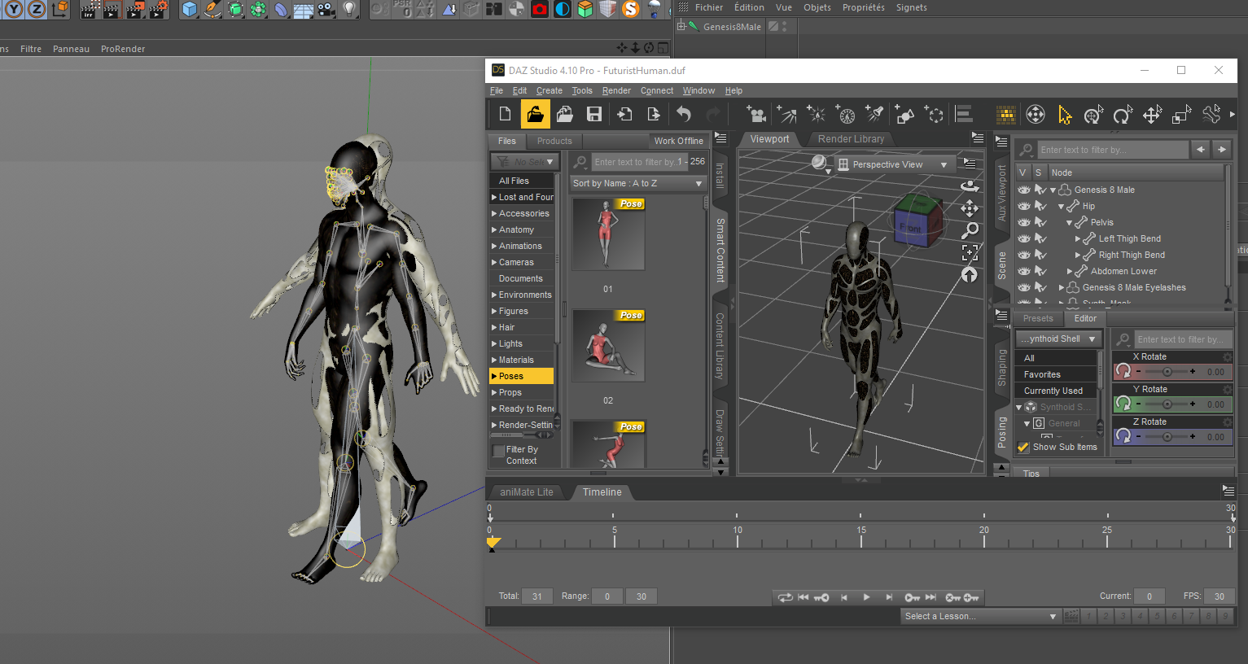Toggle visibility of Pelvis bone
Viewport: 1248px width, 664px height.
click(x=1024, y=222)
